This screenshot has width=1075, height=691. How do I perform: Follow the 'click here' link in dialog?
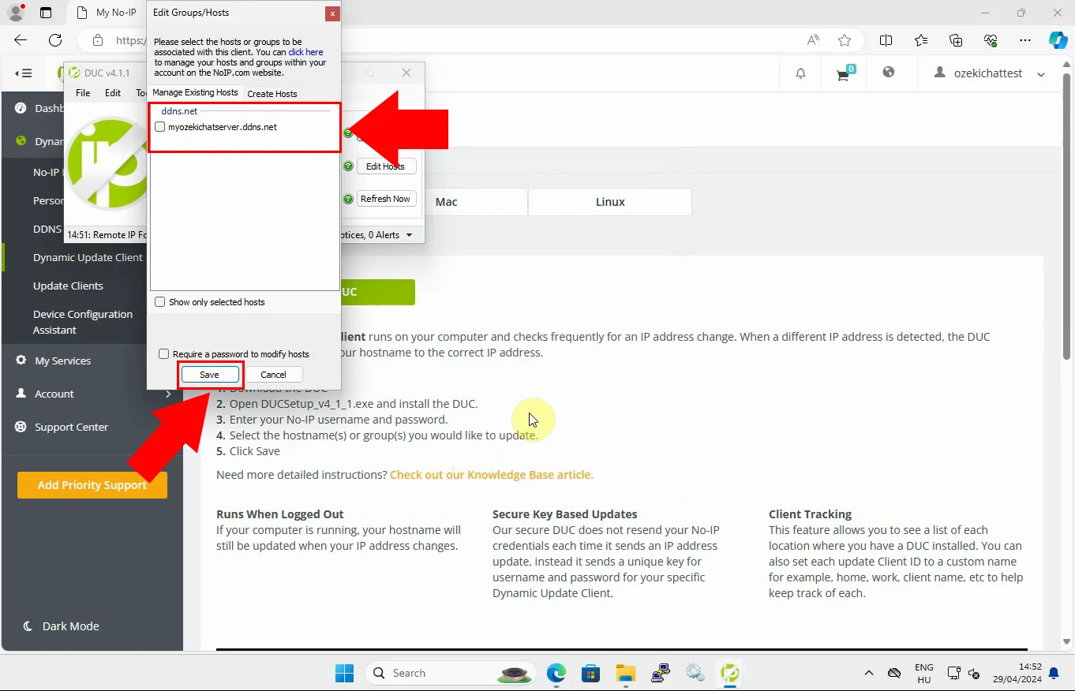tap(305, 52)
